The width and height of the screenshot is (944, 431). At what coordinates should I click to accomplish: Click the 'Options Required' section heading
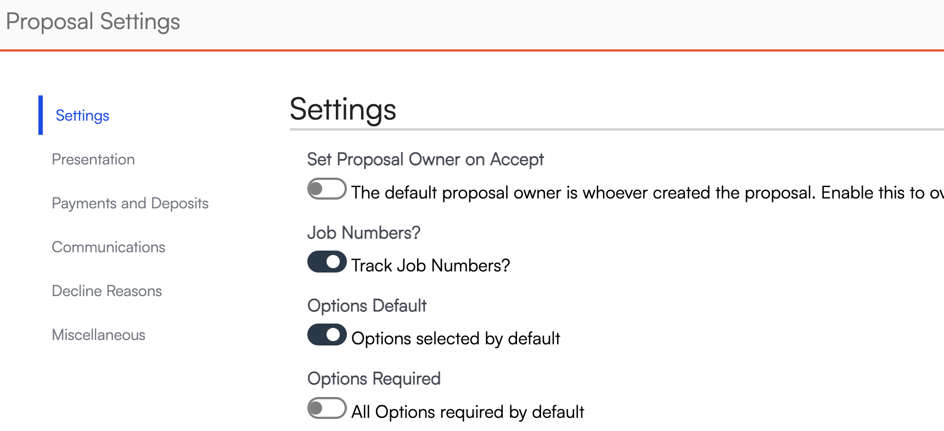click(374, 379)
